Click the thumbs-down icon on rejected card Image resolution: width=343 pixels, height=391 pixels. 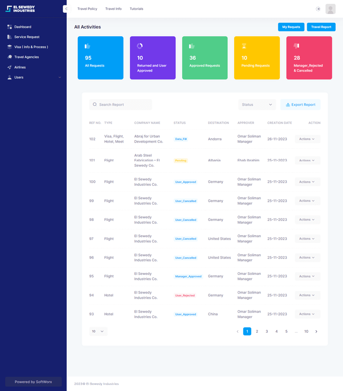coord(296,46)
